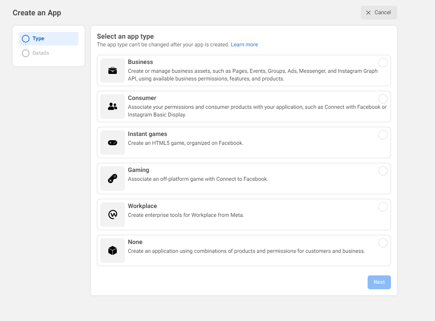Choose the Instant games radio button

(383, 135)
